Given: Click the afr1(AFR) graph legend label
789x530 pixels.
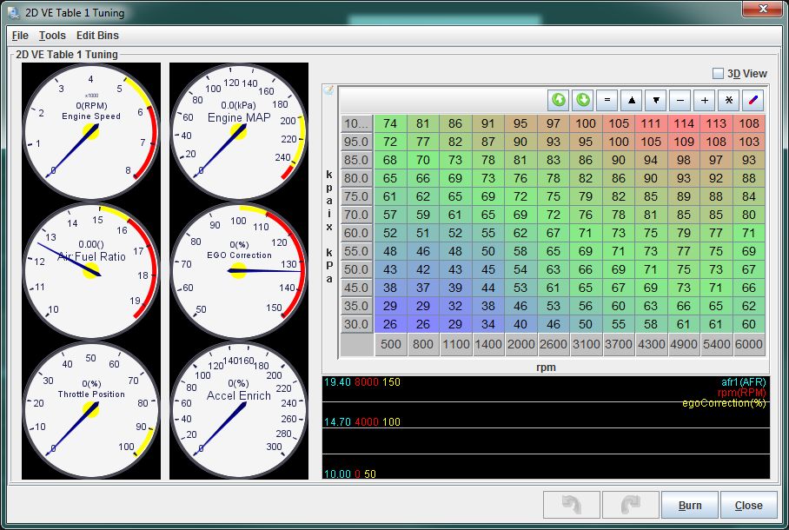Looking at the screenshot, I should tap(743, 382).
